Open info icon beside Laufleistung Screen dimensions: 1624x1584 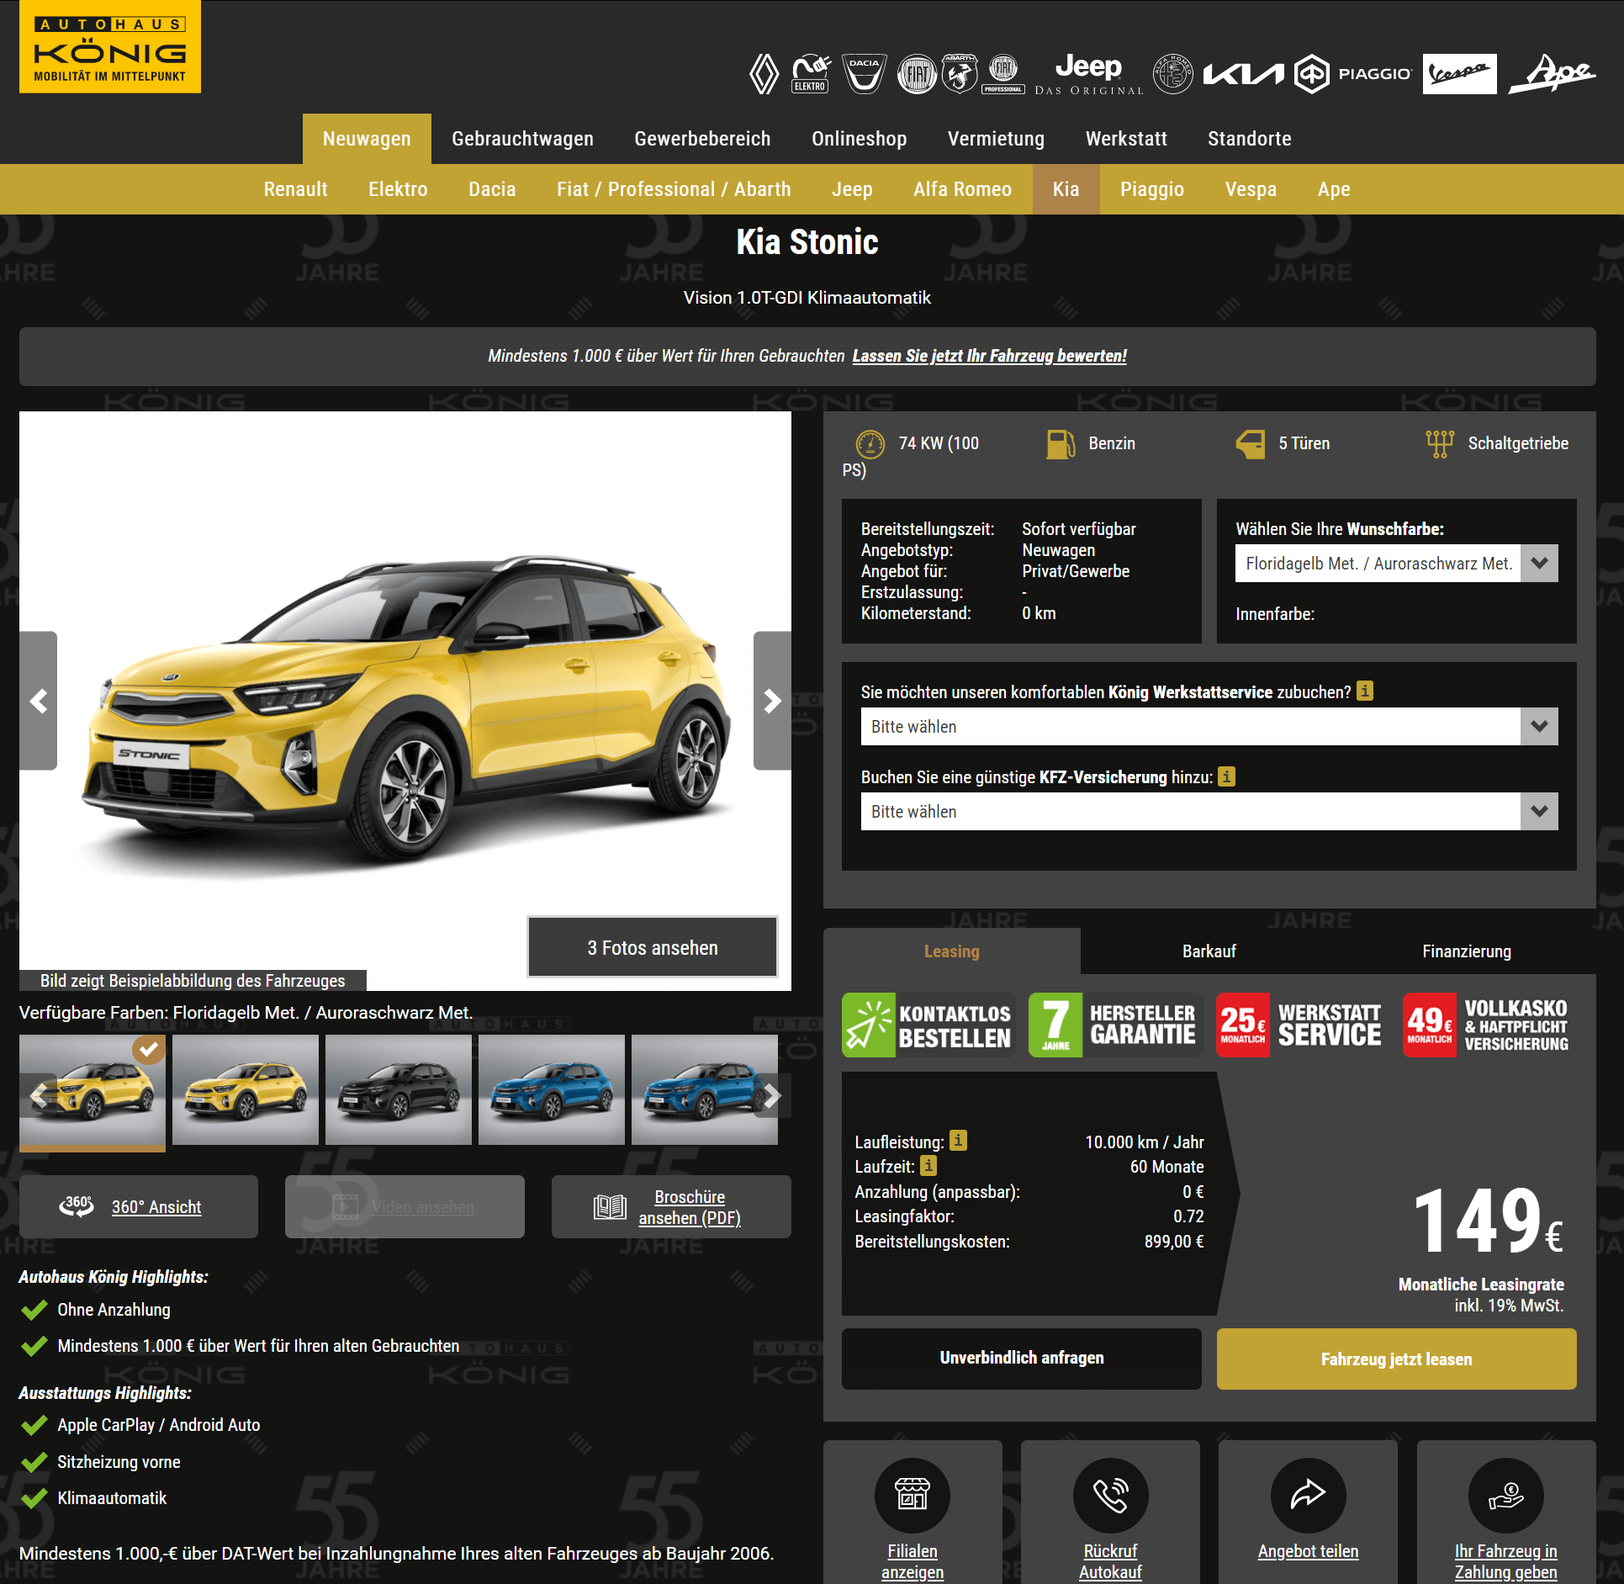click(x=958, y=1140)
